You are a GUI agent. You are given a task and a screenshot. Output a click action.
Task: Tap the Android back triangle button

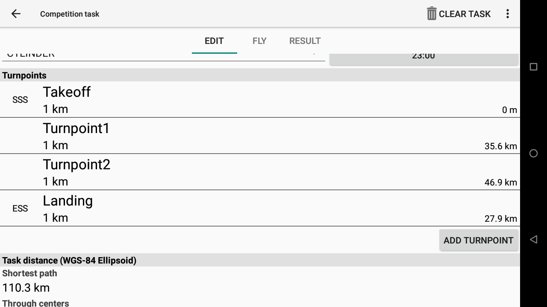coord(533,240)
